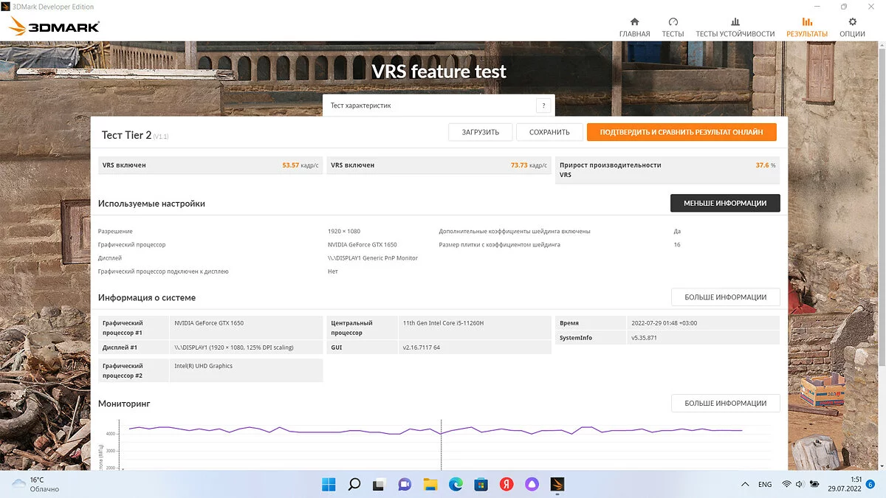Show hidden tray icons chevron
Screen dimensions: 886x498
[x=744, y=484]
